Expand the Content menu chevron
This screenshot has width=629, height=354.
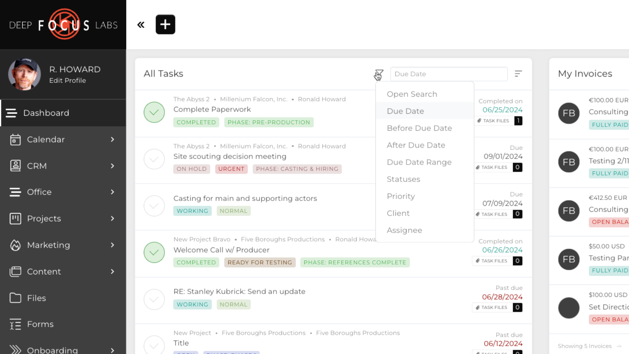click(112, 271)
